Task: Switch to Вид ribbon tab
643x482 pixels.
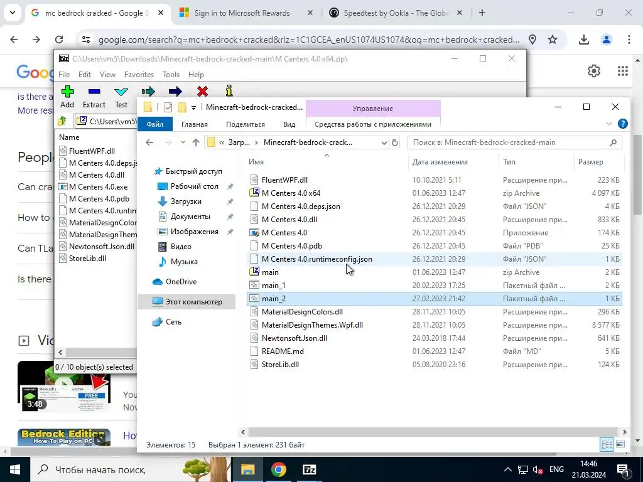Action: pyautogui.click(x=289, y=124)
